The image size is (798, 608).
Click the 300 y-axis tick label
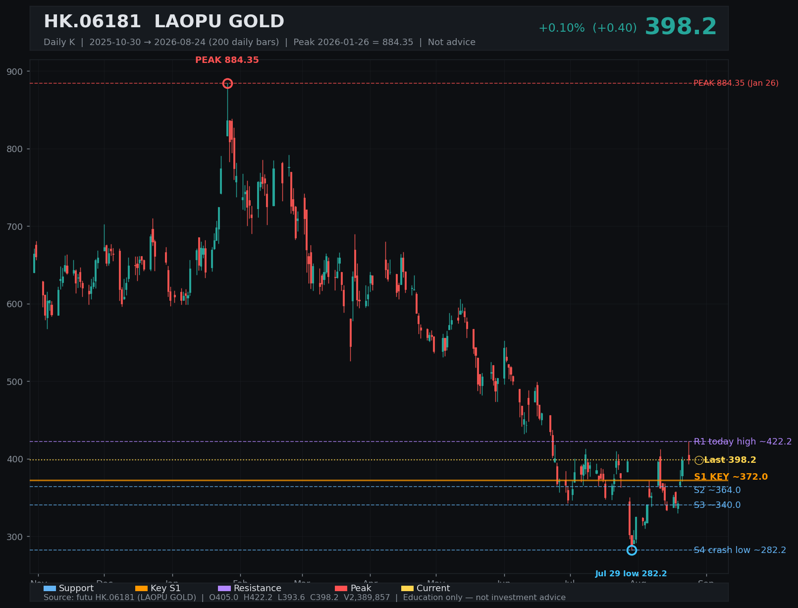pos(15,537)
